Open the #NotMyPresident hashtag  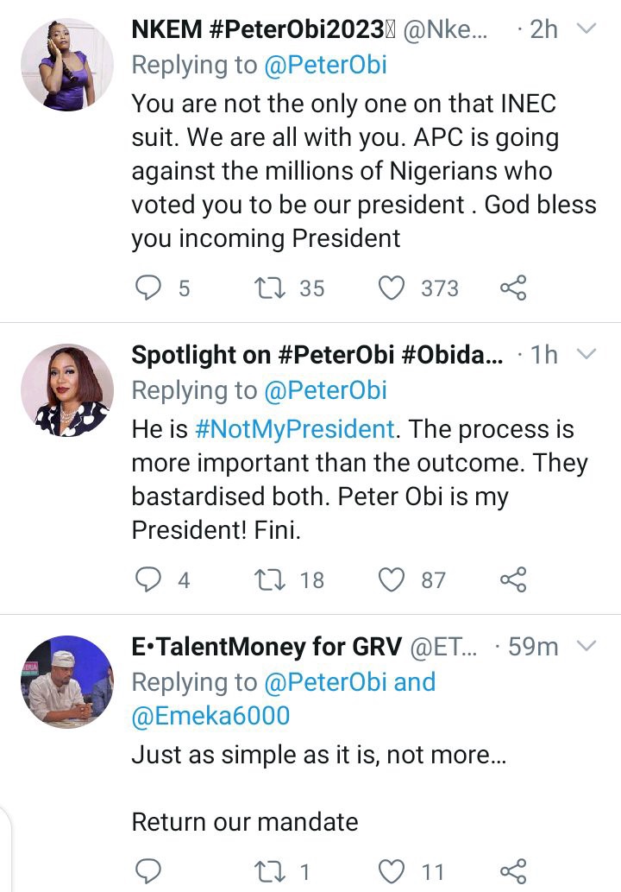tap(294, 429)
